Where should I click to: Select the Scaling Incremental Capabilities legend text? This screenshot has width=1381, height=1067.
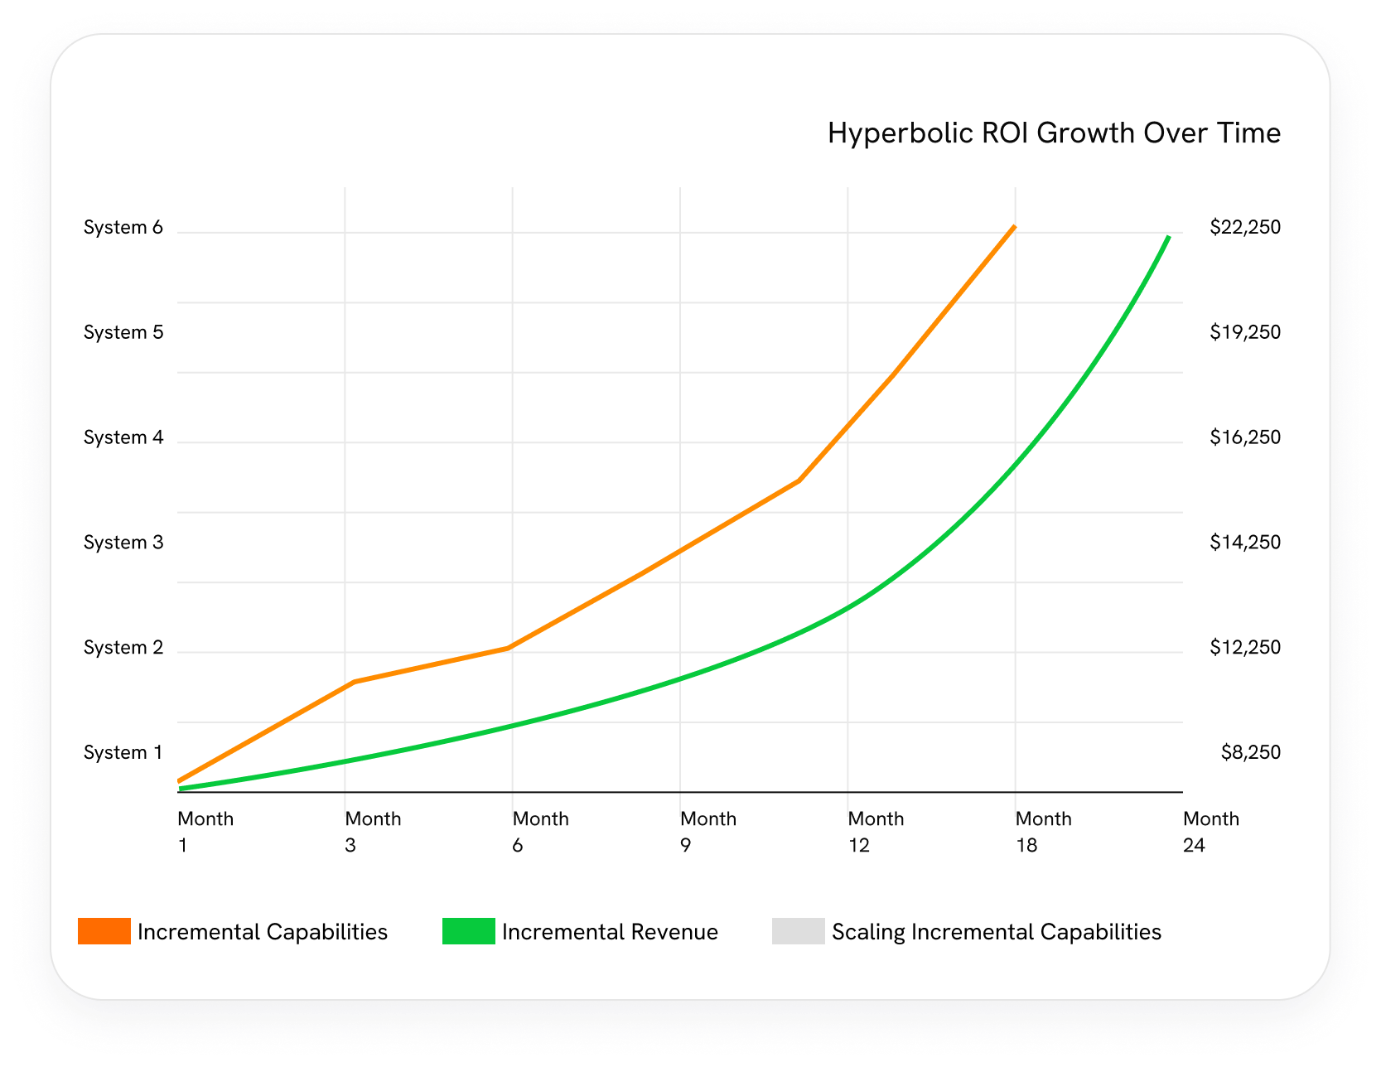pos(996,932)
